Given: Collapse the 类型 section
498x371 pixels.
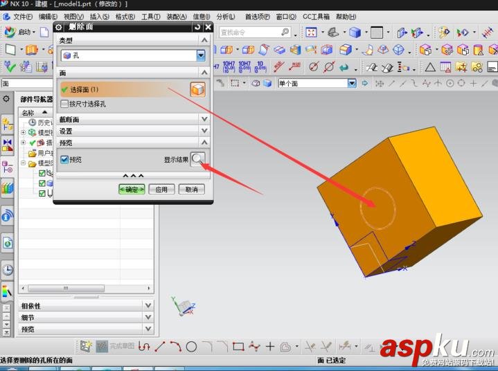Looking at the screenshot, I should click(x=204, y=40).
